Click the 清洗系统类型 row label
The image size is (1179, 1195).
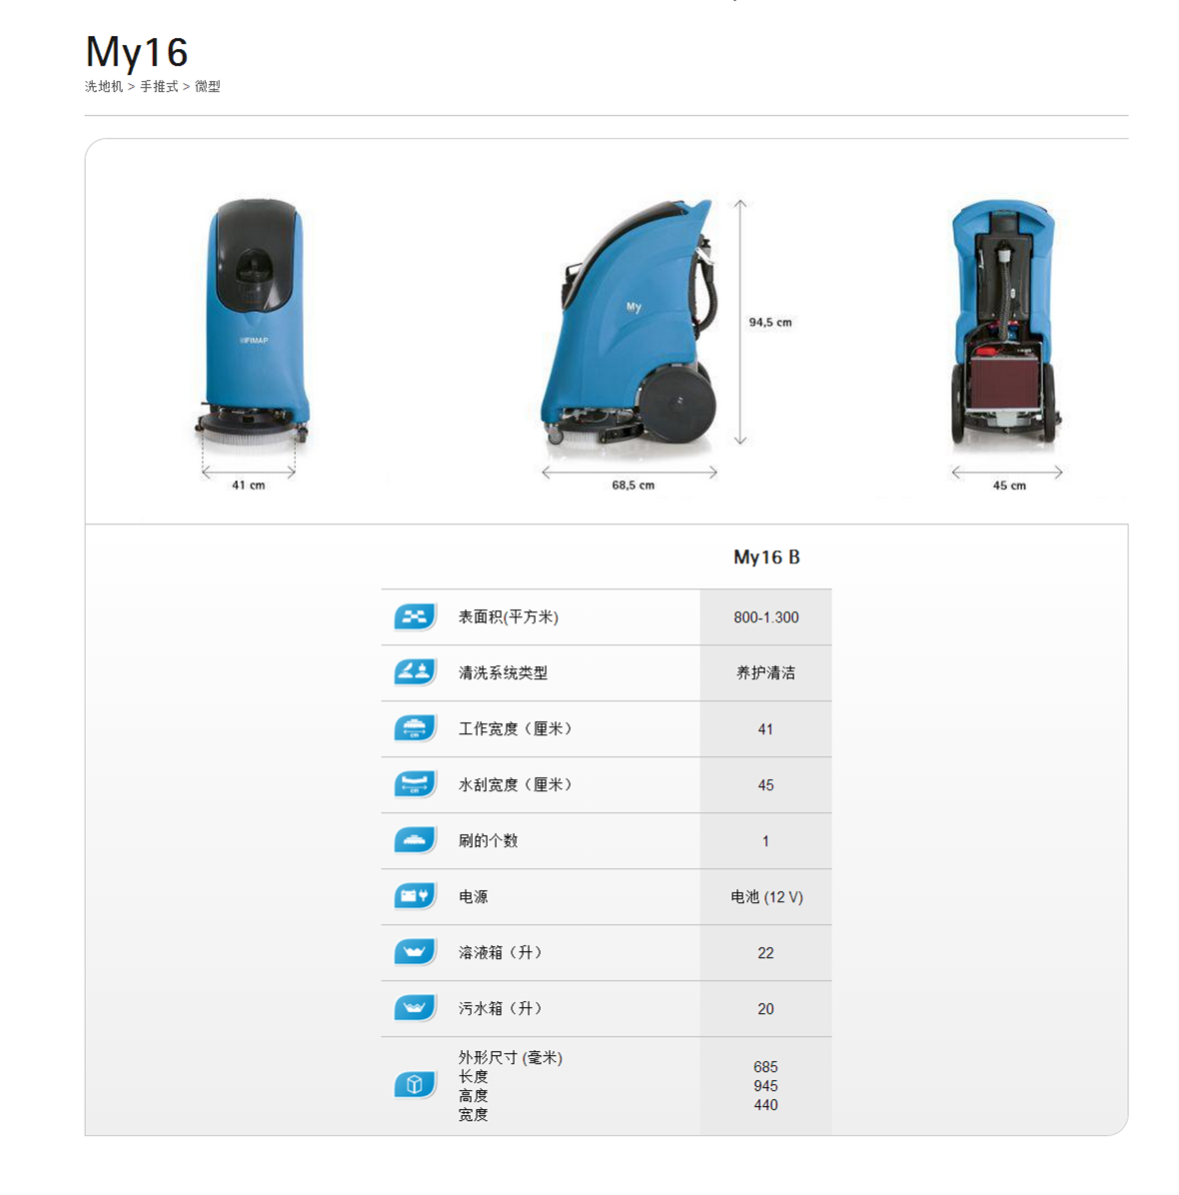click(503, 673)
